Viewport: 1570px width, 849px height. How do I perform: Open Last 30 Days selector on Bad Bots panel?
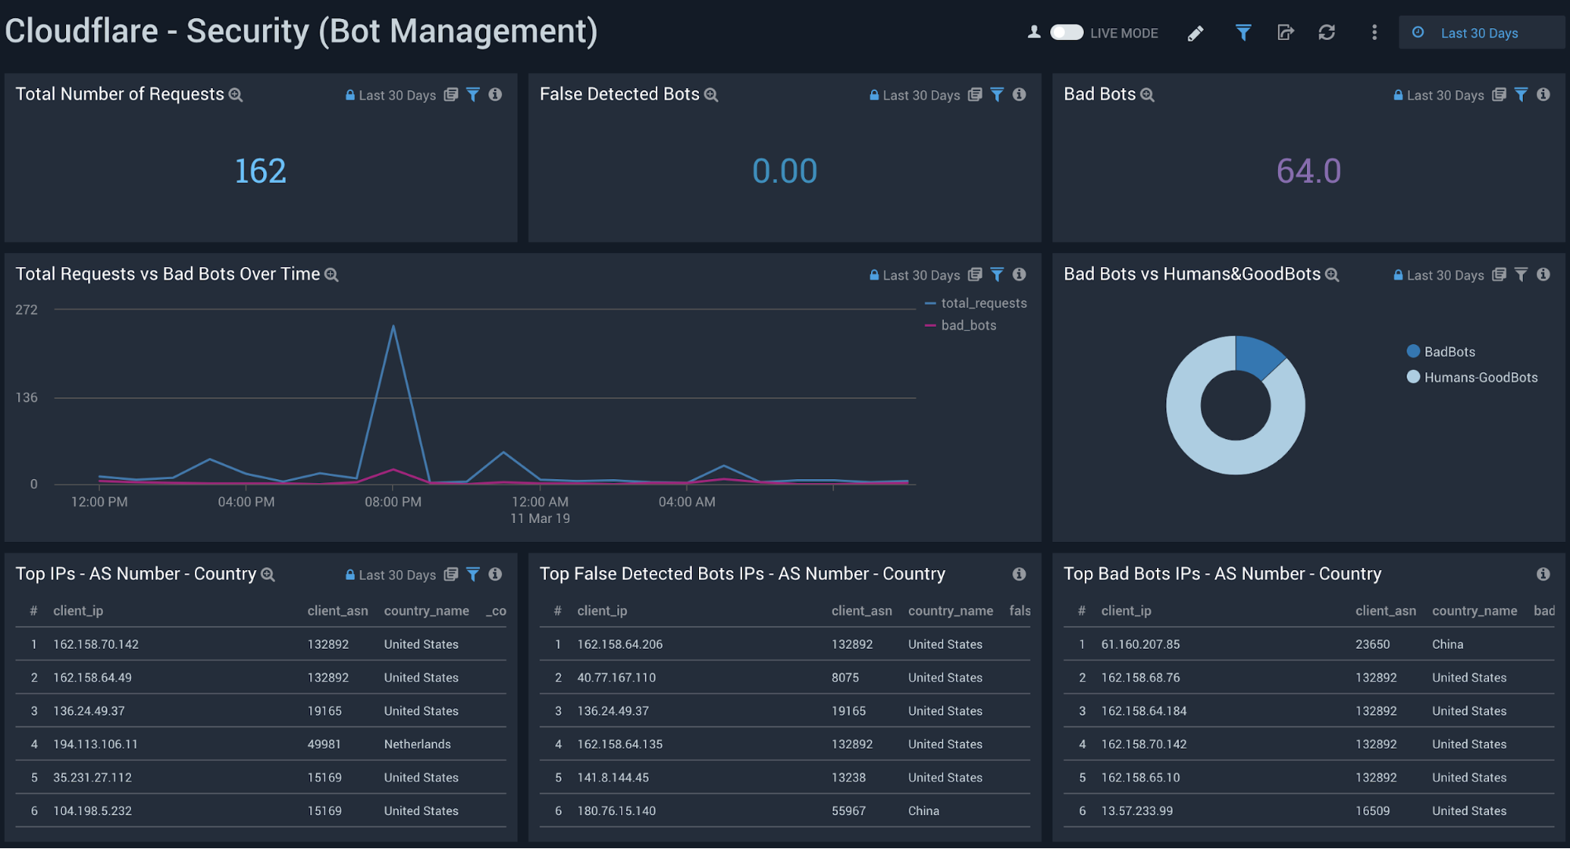click(x=1444, y=94)
